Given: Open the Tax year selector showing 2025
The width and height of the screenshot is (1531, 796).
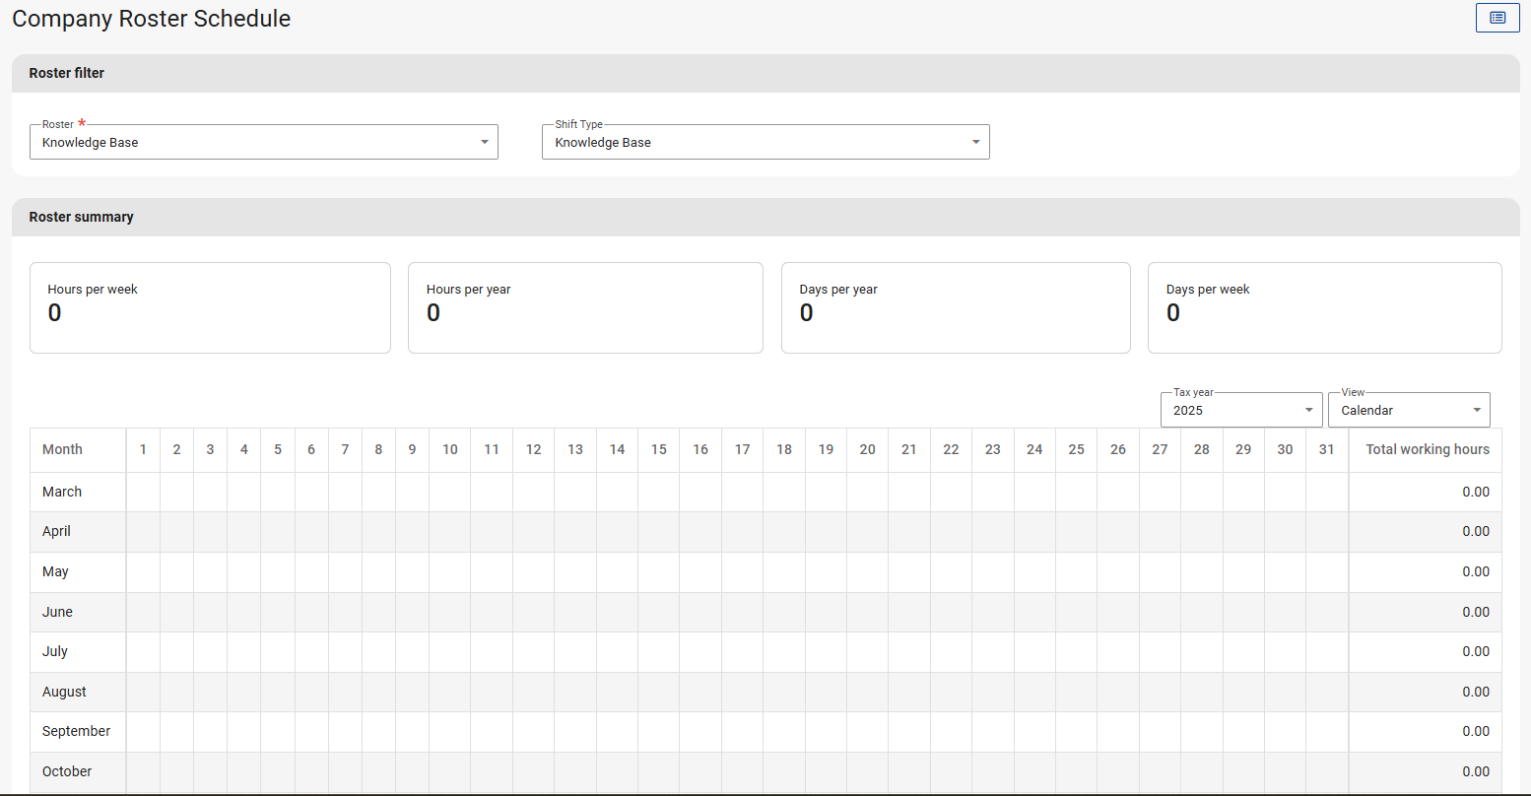Looking at the screenshot, I should (x=1240, y=410).
